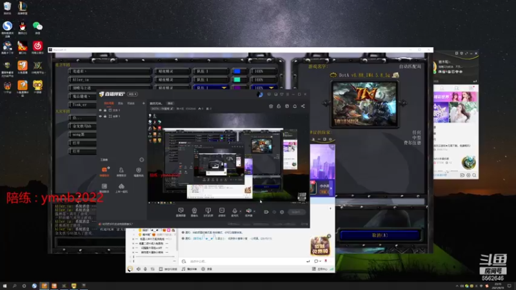Select the link_er player slot in lobby
The height and width of the screenshot is (290, 516).
[83, 104]
